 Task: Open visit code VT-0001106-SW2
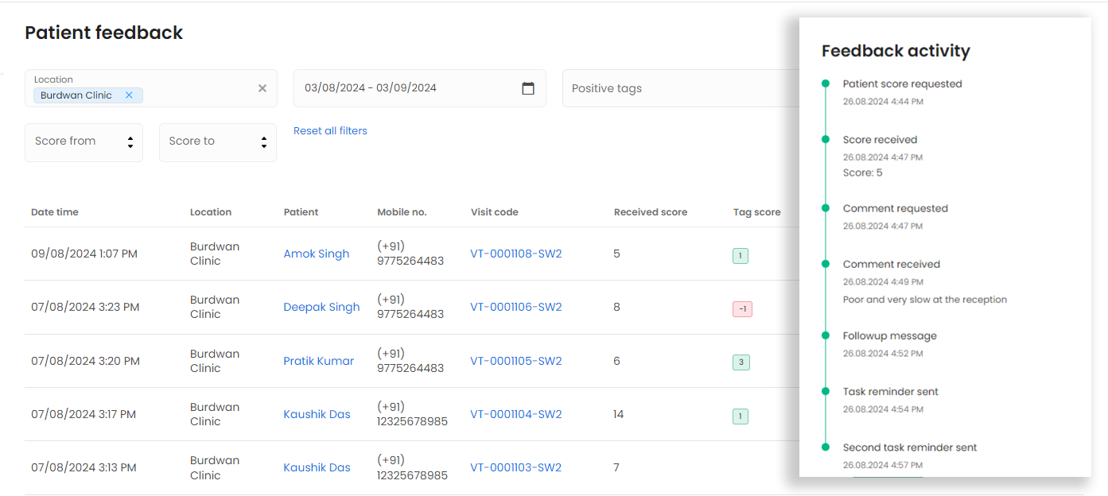point(515,308)
